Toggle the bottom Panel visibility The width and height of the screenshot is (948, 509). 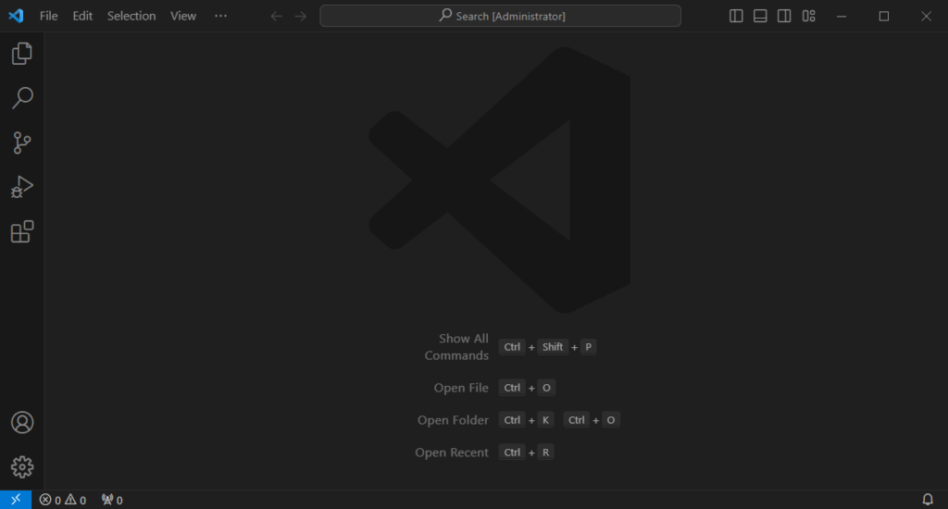pos(760,16)
